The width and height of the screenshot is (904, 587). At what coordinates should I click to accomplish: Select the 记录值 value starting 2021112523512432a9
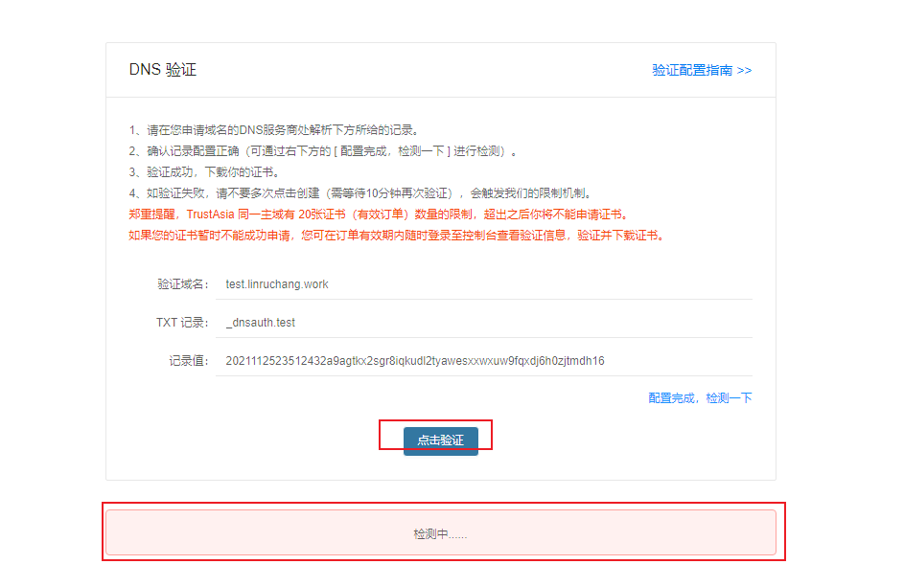pyautogui.click(x=484, y=361)
